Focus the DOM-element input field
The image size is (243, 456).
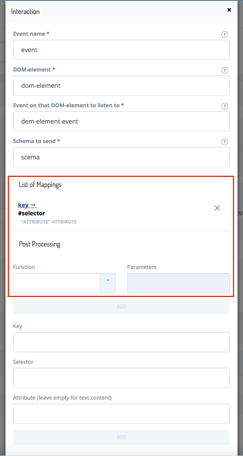pyautogui.click(x=121, y=86)
